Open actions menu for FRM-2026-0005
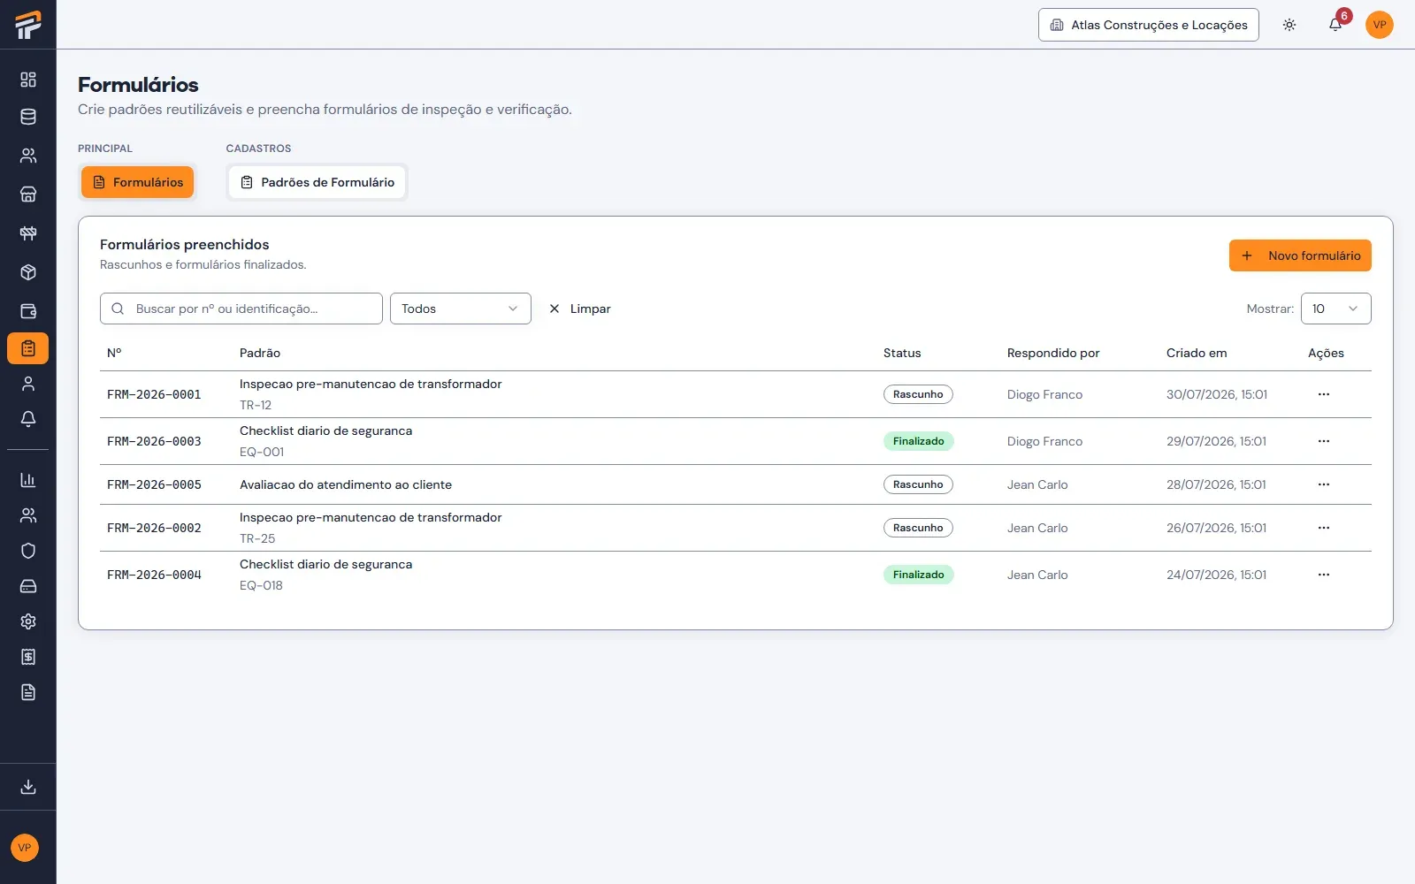Viewport: 1415px width, 884px height. (1324, 484)
